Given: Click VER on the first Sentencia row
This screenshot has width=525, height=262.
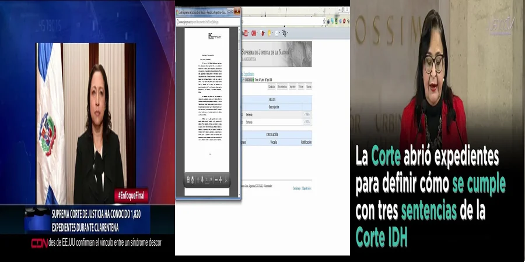Looking at the screenshot, I should 306,115.
